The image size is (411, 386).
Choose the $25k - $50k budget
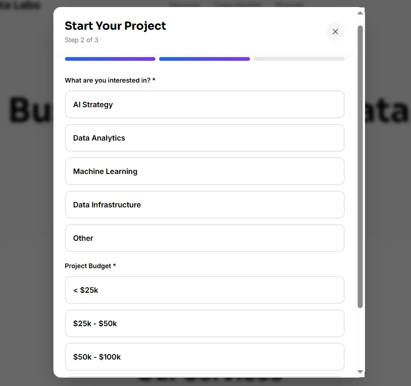click(205, 323)
